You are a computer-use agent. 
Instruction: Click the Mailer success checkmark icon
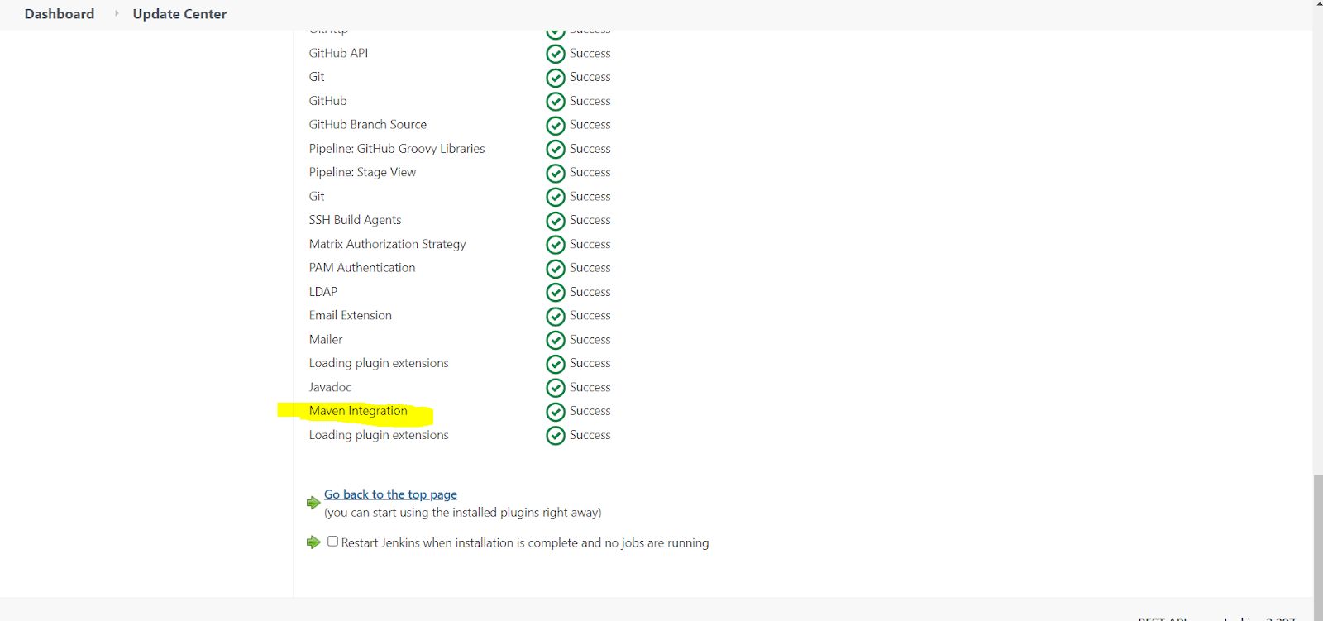[x=556, y=340]
